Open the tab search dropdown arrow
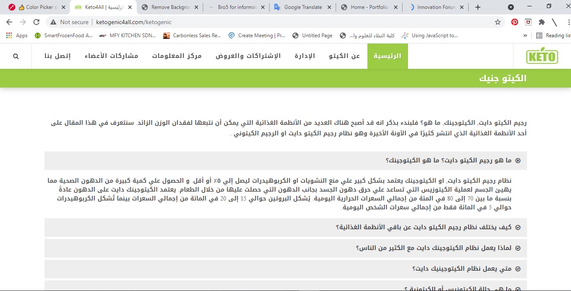571x291 pixels. tap(511, 7)
